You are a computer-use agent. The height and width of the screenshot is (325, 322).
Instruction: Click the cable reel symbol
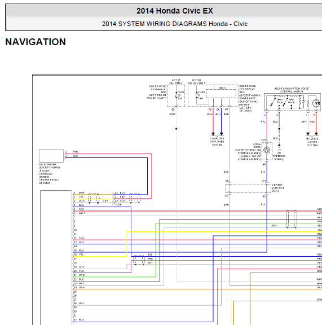point(267,150)
